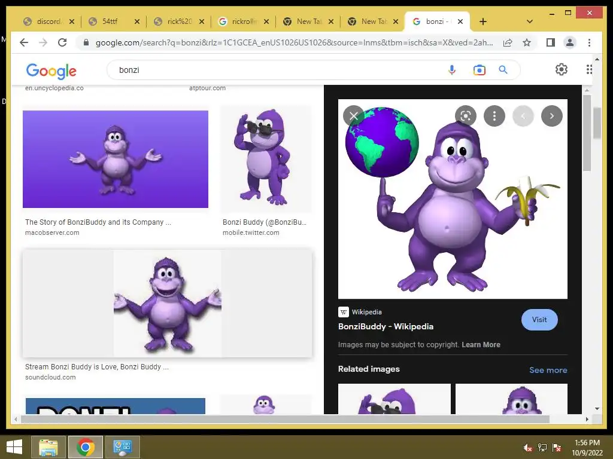Click the browser back arrow
The width and height of the screenshot is (613, 459).
(x=24, y=42)
